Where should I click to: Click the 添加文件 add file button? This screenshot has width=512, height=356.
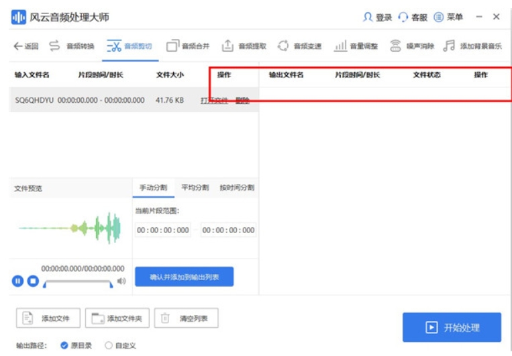coord(48,318)
